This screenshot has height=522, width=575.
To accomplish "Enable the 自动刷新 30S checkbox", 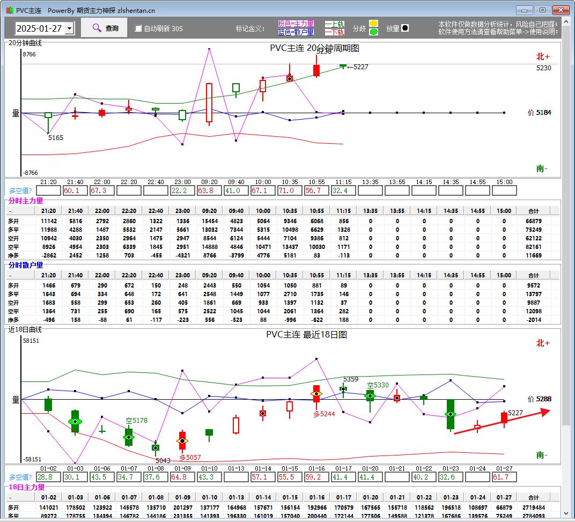I will (138, 28).
